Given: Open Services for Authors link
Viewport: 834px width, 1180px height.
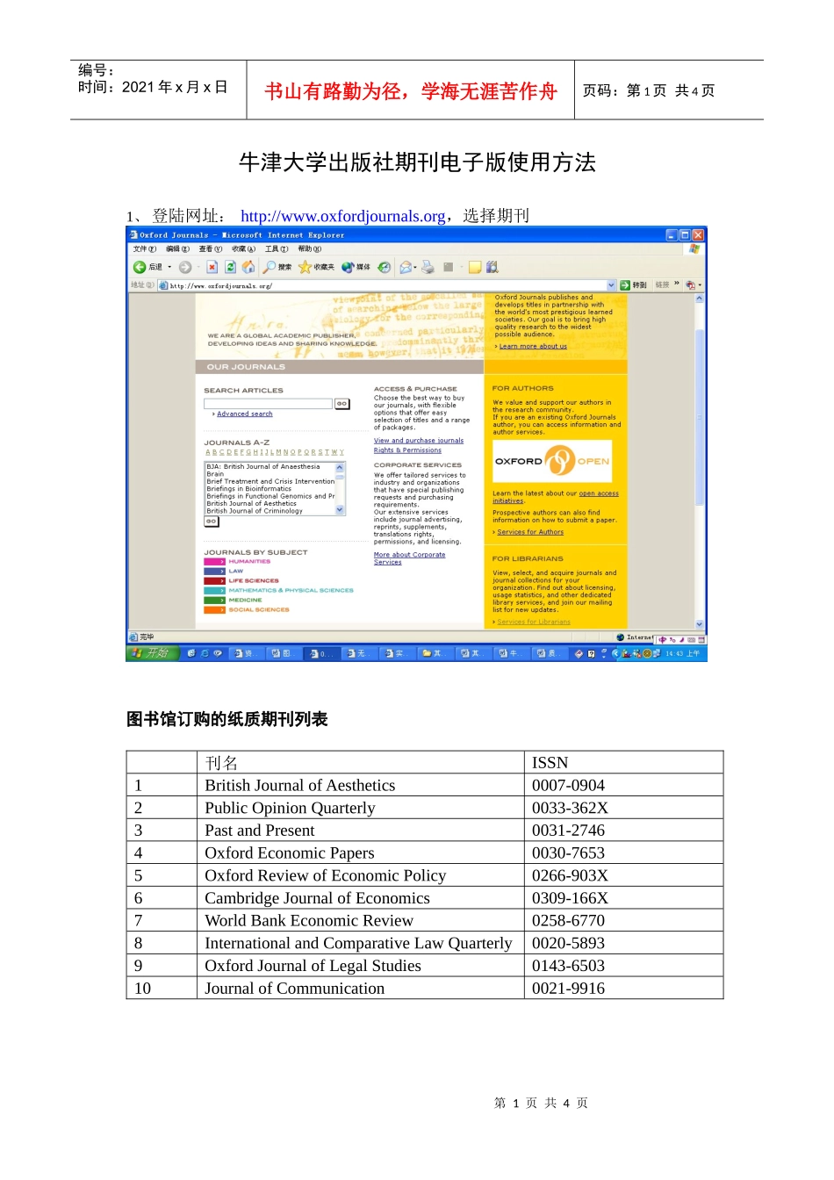Looking at the screenshot, I should pos(530,532).
